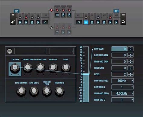
Task: Click the LOW GAIN value field
Action: (119, 49)
